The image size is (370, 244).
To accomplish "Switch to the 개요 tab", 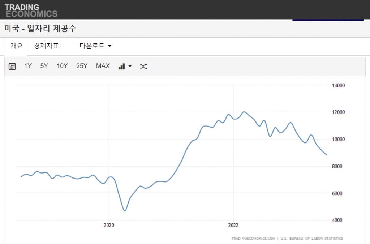I will pyautogui.click(x=16, y=46).
